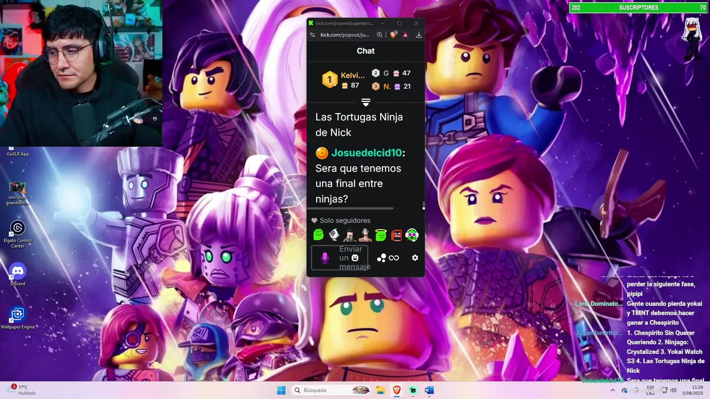Click the white-haired avatar character overlay

coord(692,39)
